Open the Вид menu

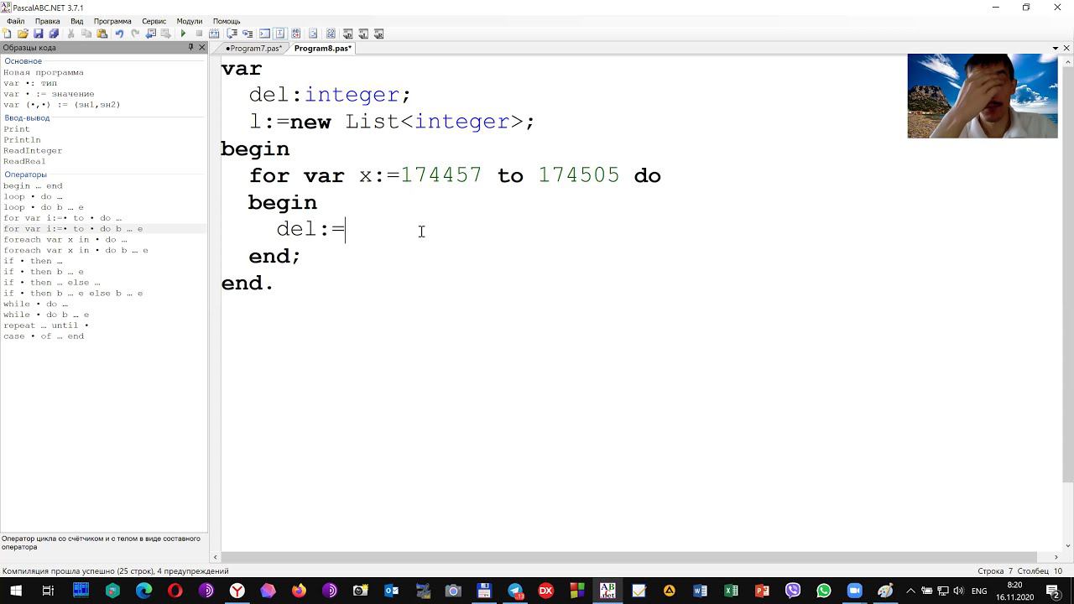[76, 21]
